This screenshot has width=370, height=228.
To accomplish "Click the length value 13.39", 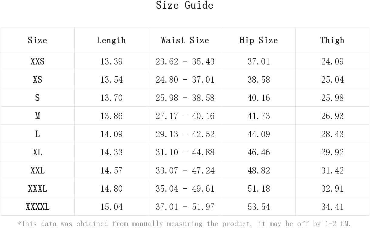I will (111, 61).
